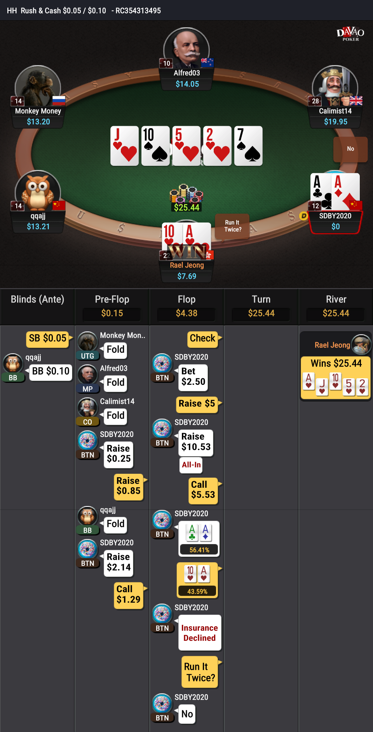Click the Jack of hearts board card
The width and height of the screenshot is (373, 732).
[x=124, y=146]
